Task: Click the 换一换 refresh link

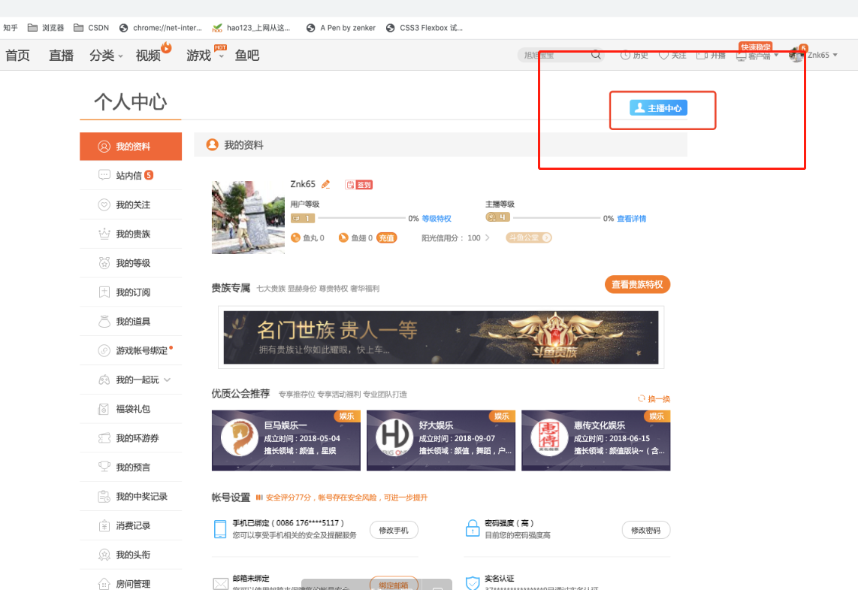Action: tap(654, 398)
